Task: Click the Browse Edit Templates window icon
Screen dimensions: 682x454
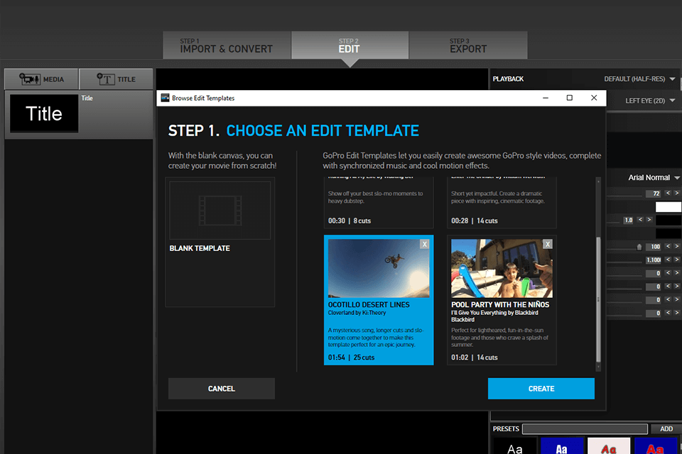Action: click(x=164, y=98)
